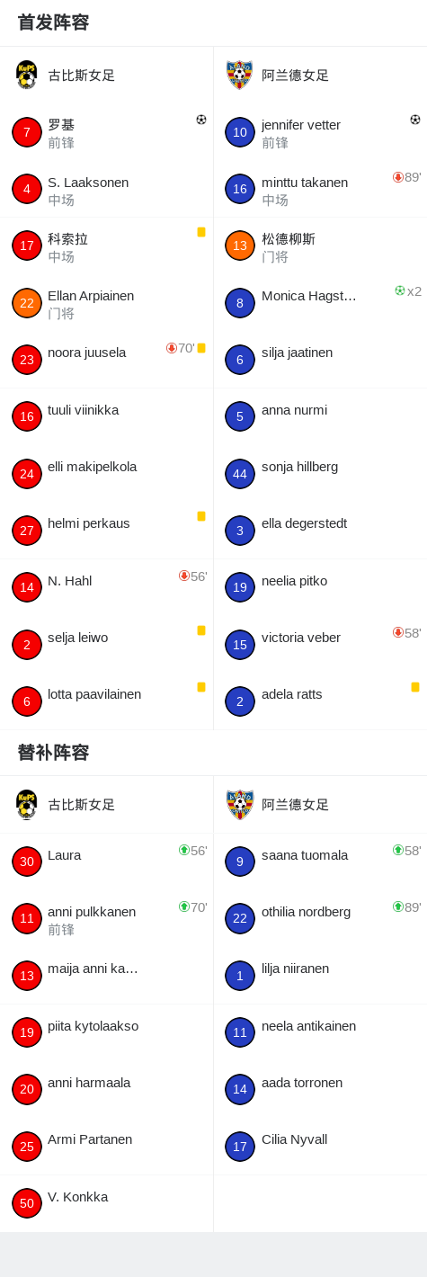Click the goal ball icon beside 罗基
The height and width of the screenshot is (1277, 427).
[x=201, y=120]
